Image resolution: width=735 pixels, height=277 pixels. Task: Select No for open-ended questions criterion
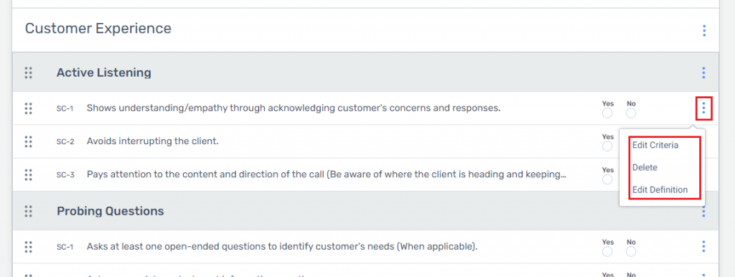click(631, 252)
